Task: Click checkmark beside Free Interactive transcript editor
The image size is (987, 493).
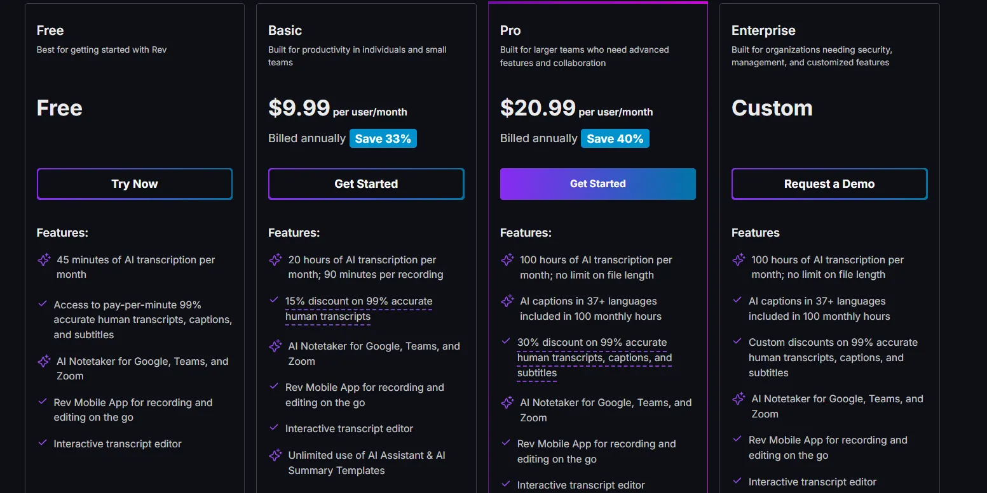Action: [x=43, y=443]
